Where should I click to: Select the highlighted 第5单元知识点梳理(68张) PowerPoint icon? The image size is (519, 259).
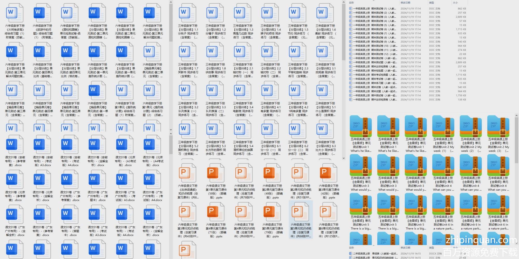pos(301,212)
